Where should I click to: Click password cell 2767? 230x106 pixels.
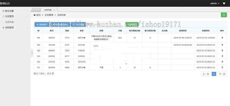pos(67,45)
